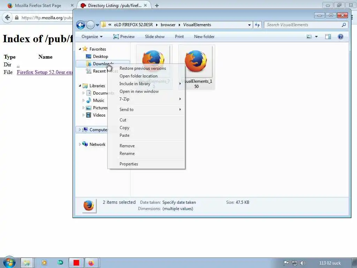The image size is (357, 268).
Task: Click the Preview toolbar button
Action: [124, 37]
